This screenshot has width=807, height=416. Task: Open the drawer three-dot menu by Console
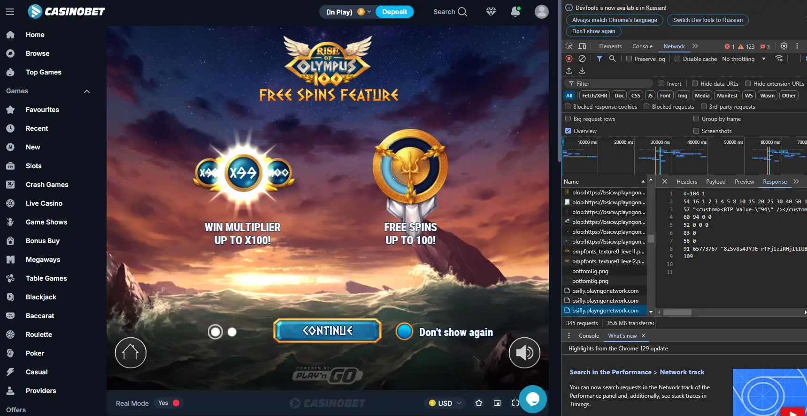[569, 335]
